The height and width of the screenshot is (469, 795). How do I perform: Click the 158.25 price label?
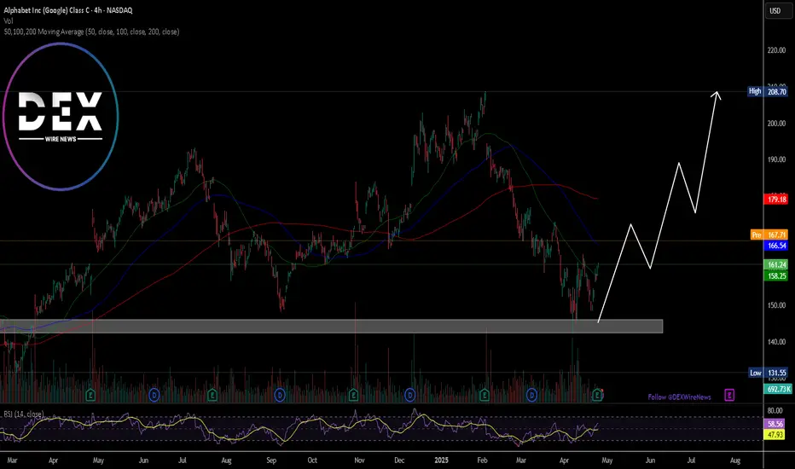point(777,275)
